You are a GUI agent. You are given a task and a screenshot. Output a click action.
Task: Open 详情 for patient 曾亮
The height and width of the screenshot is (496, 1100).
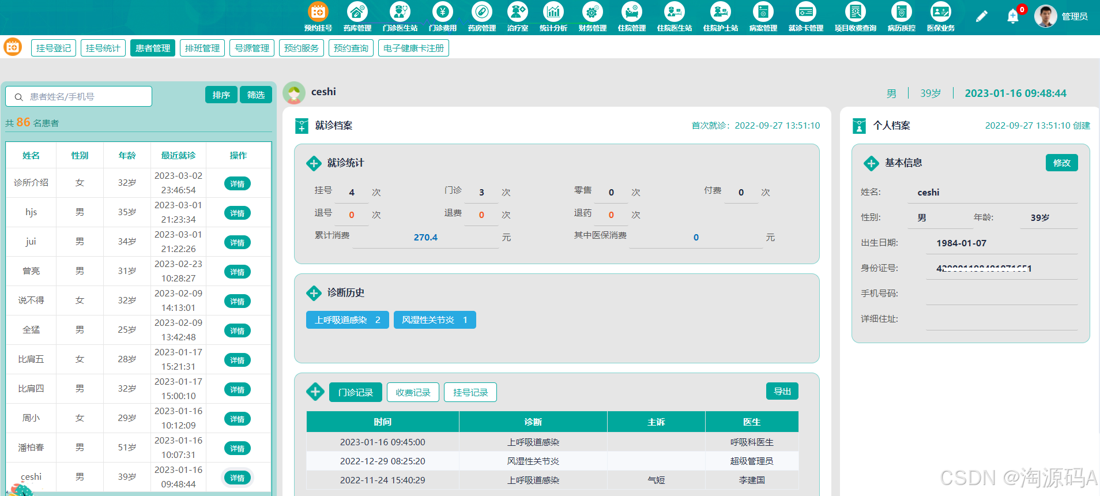(238, 272)
